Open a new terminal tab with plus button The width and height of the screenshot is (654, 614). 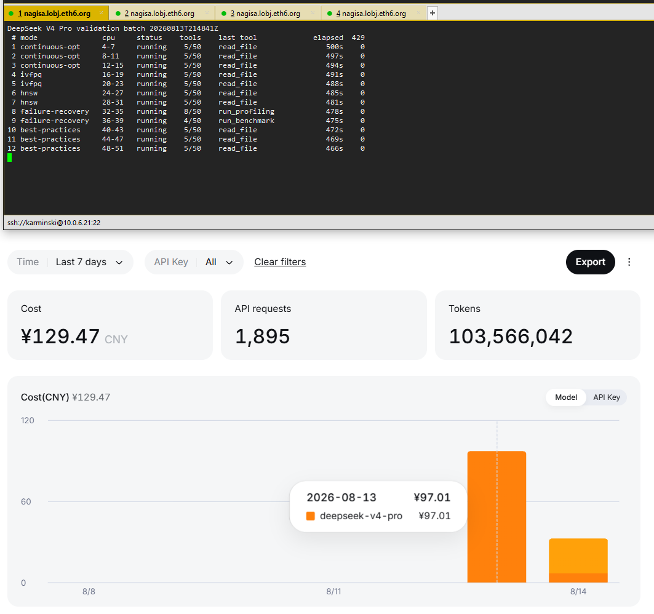point(433,13)
